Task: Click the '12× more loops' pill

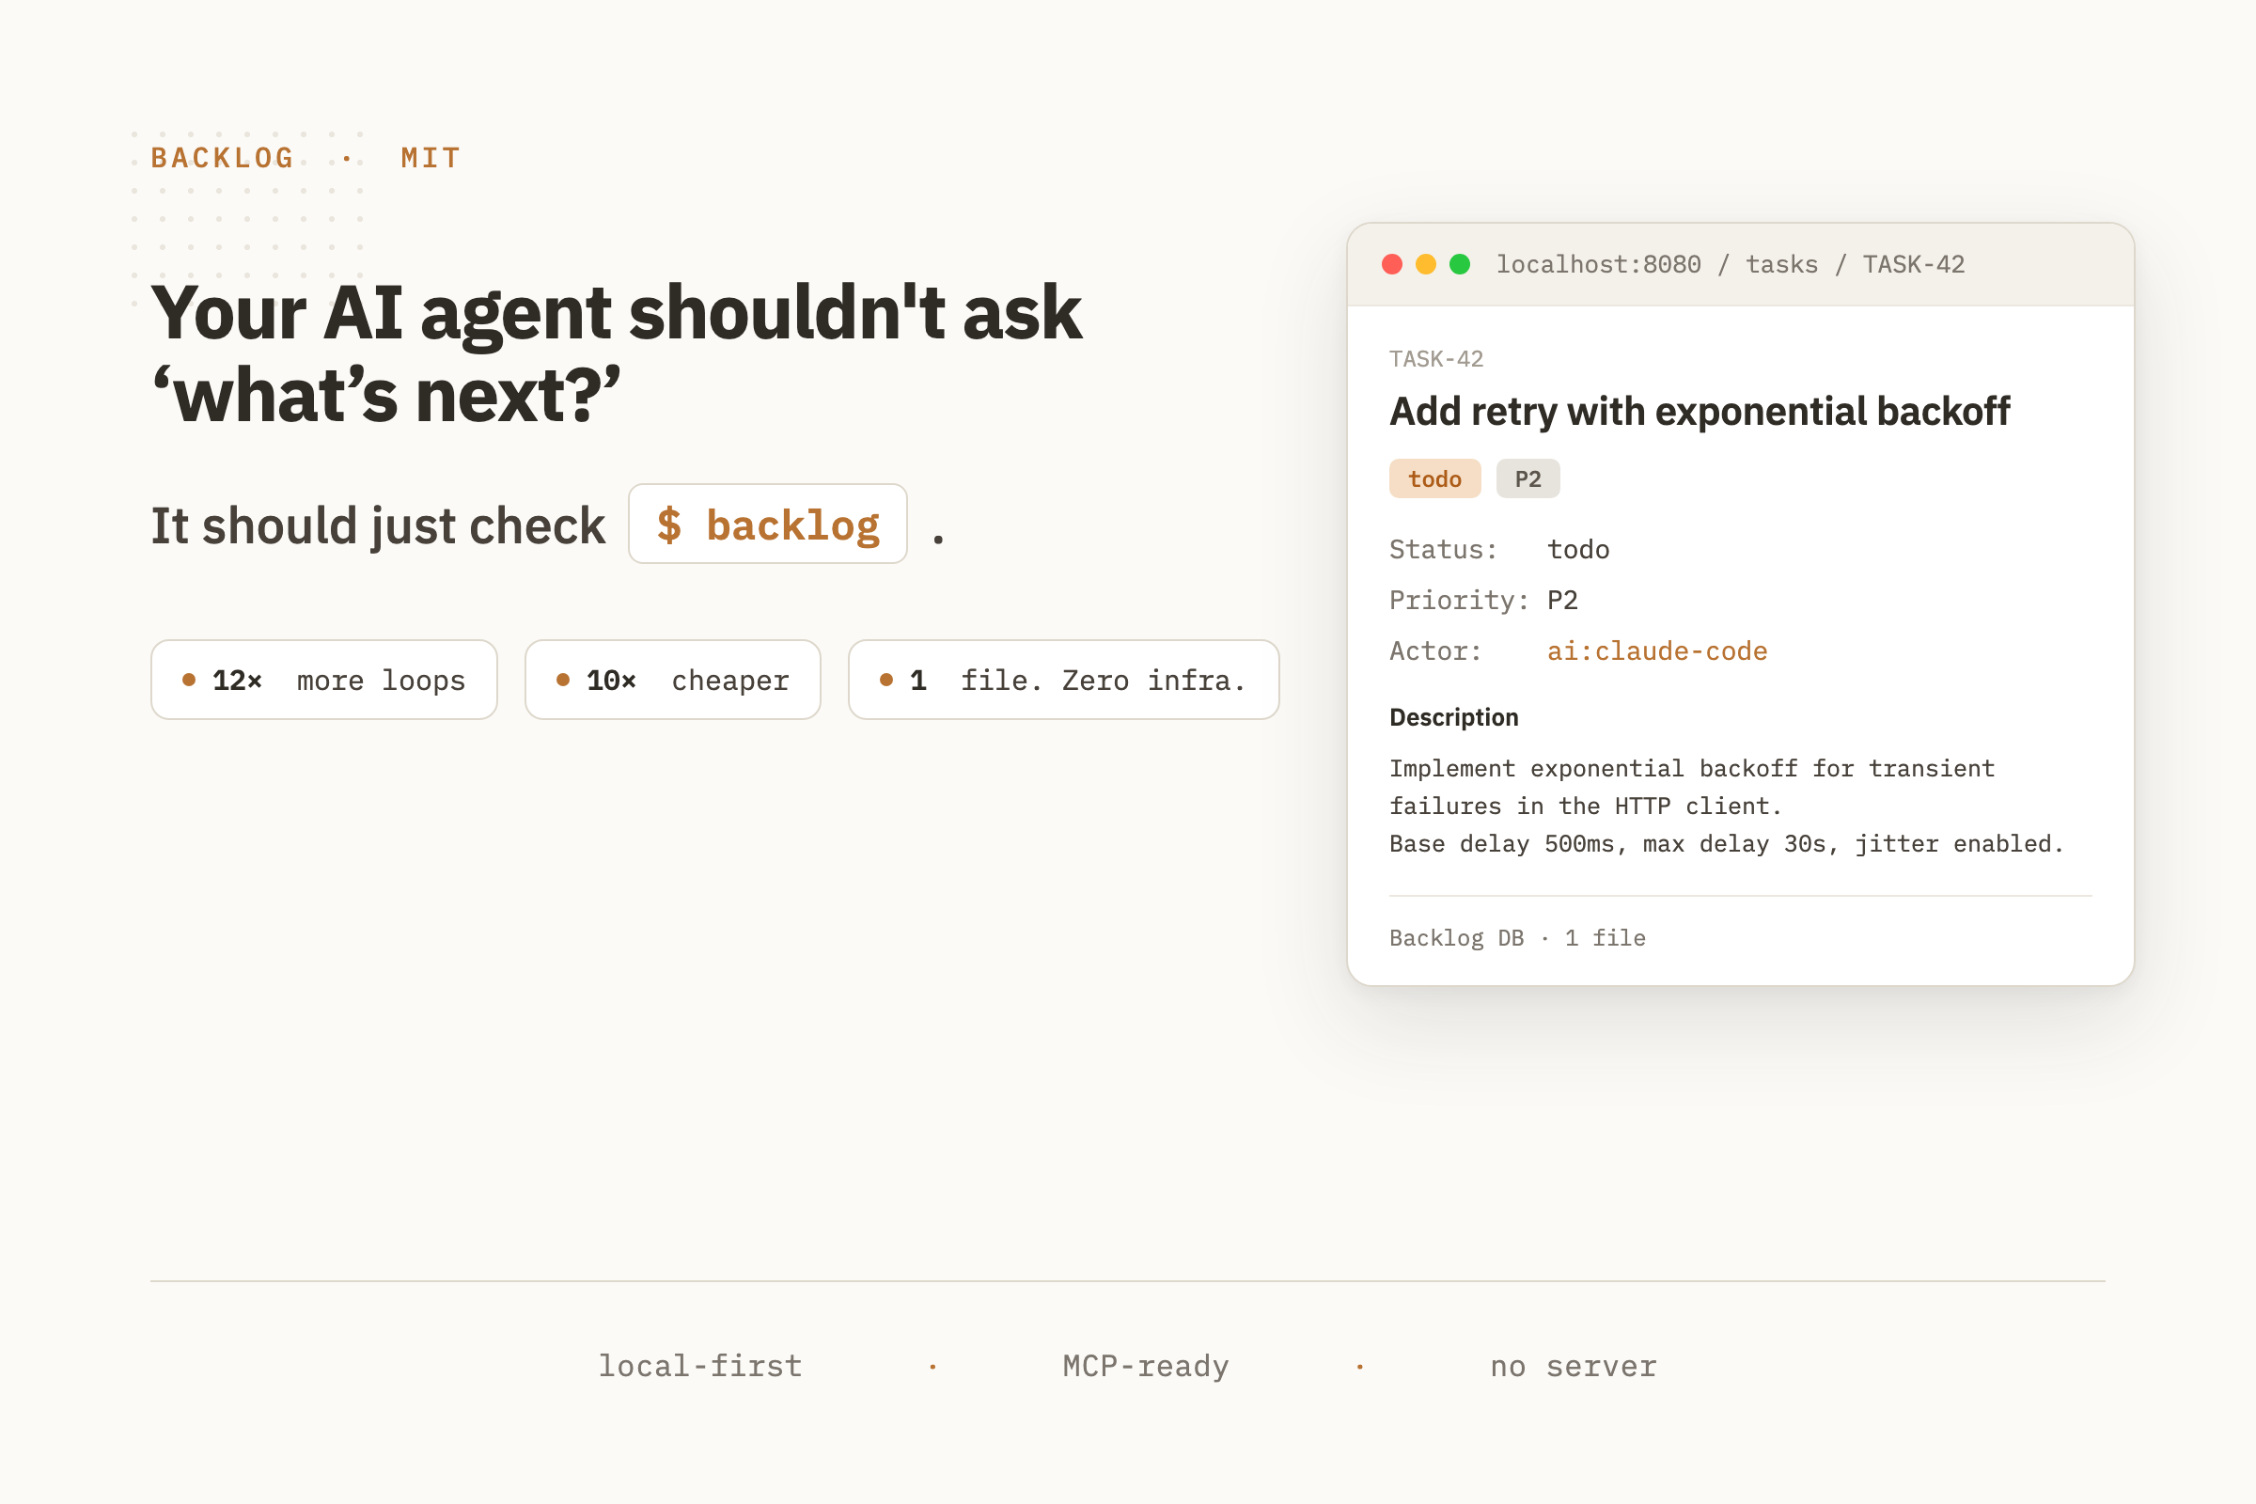Action: 324,680
